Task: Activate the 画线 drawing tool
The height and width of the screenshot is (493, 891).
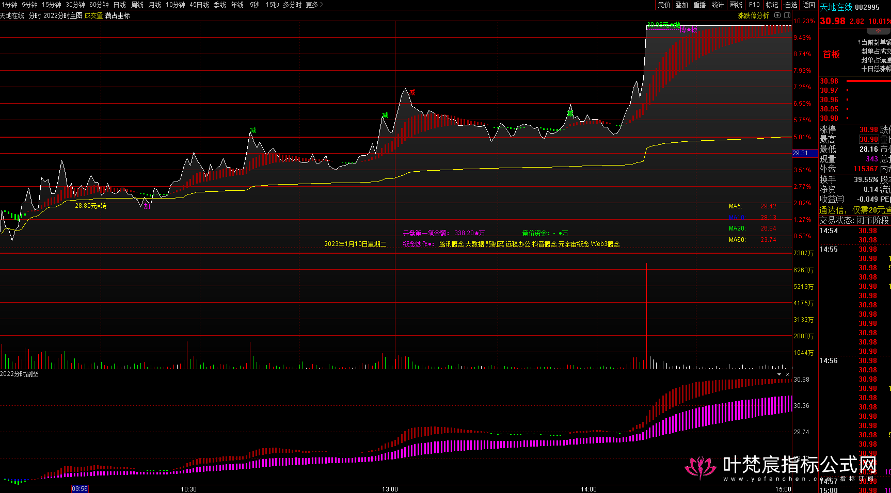Action: point(736,5)
